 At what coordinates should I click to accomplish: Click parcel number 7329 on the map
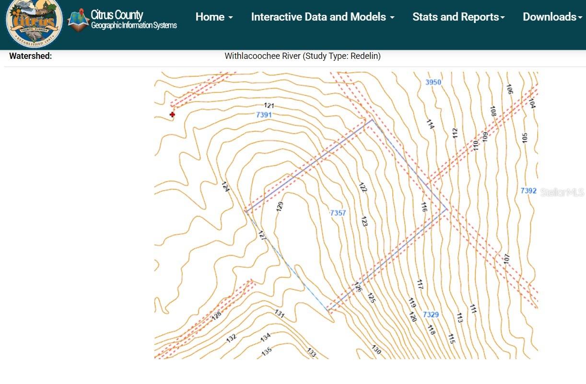(x=431, y=315)
